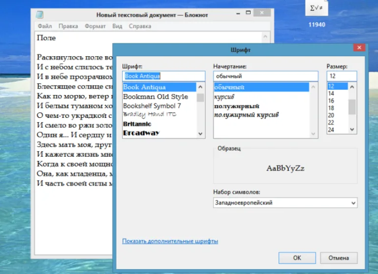Choose курсив style
Screen dimensions: 378x274
tap(261, 97)
